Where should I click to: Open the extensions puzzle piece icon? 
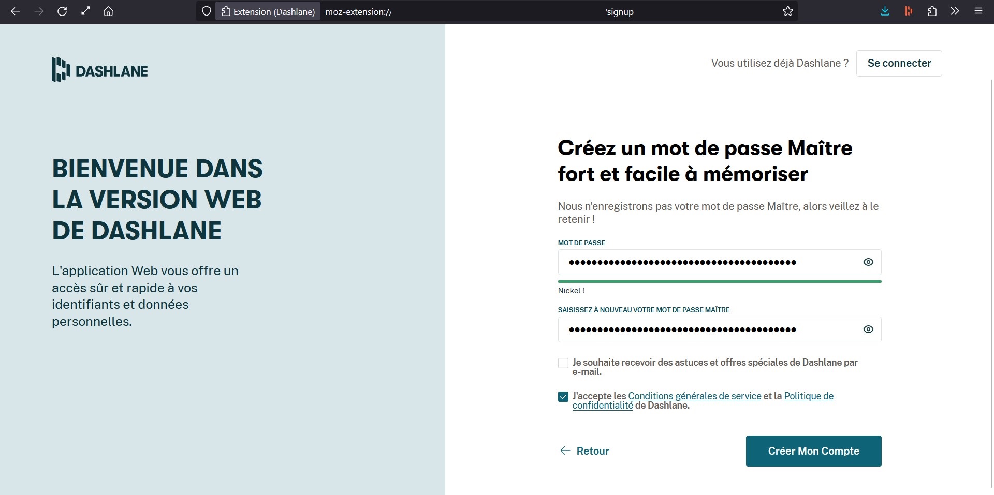[x=932, y=11]
